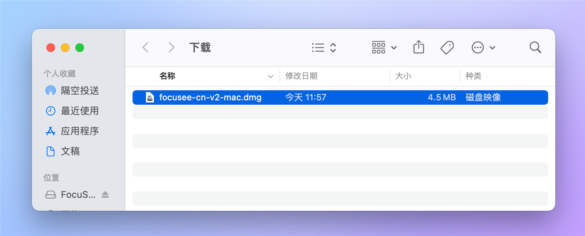
Task: Eject the FocuS... disk volume
Action: (x=105, y=194)
